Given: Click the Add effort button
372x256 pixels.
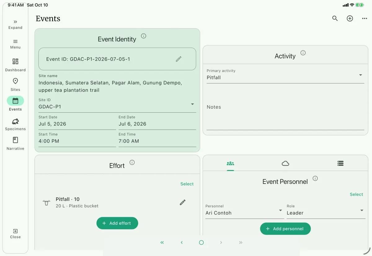Looking at the screenshot, I should pos(117,223).
